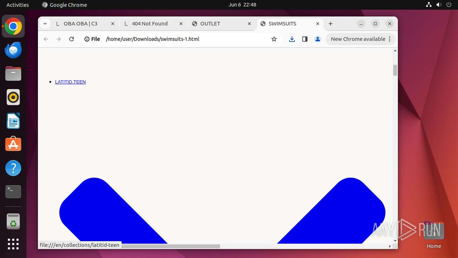Launch Terminal from dock

pos(13,192)
